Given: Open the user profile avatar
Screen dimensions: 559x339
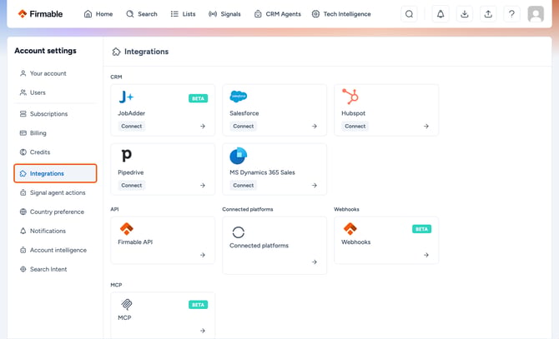Looking at the screenshot, I should pyautogui.click(x=536, y=14).
